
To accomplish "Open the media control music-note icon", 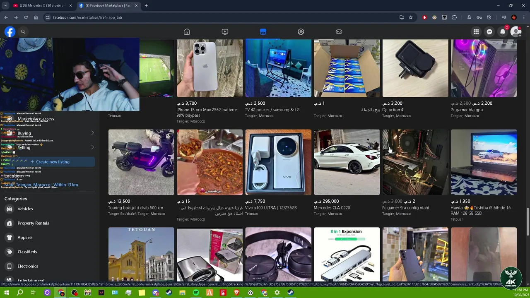I will click(x=504, y=17).
